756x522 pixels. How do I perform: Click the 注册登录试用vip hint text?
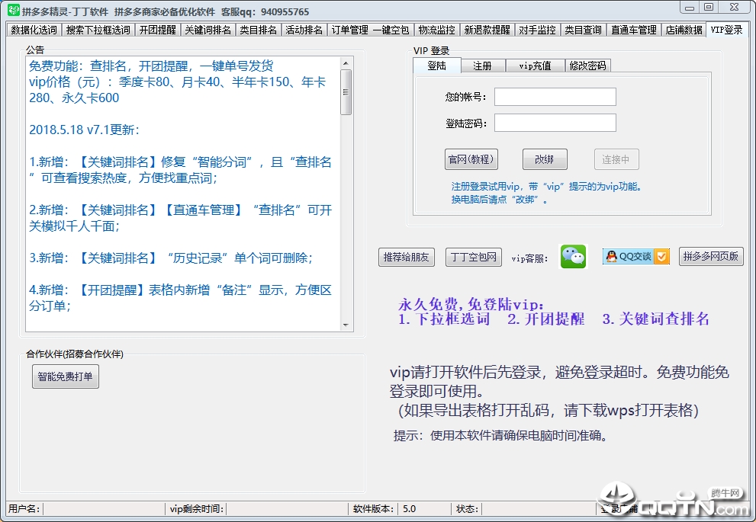pos(547,187)
